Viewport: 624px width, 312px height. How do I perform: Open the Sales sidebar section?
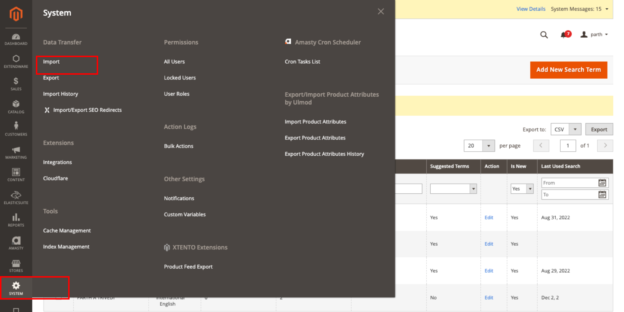coord(16,84)
